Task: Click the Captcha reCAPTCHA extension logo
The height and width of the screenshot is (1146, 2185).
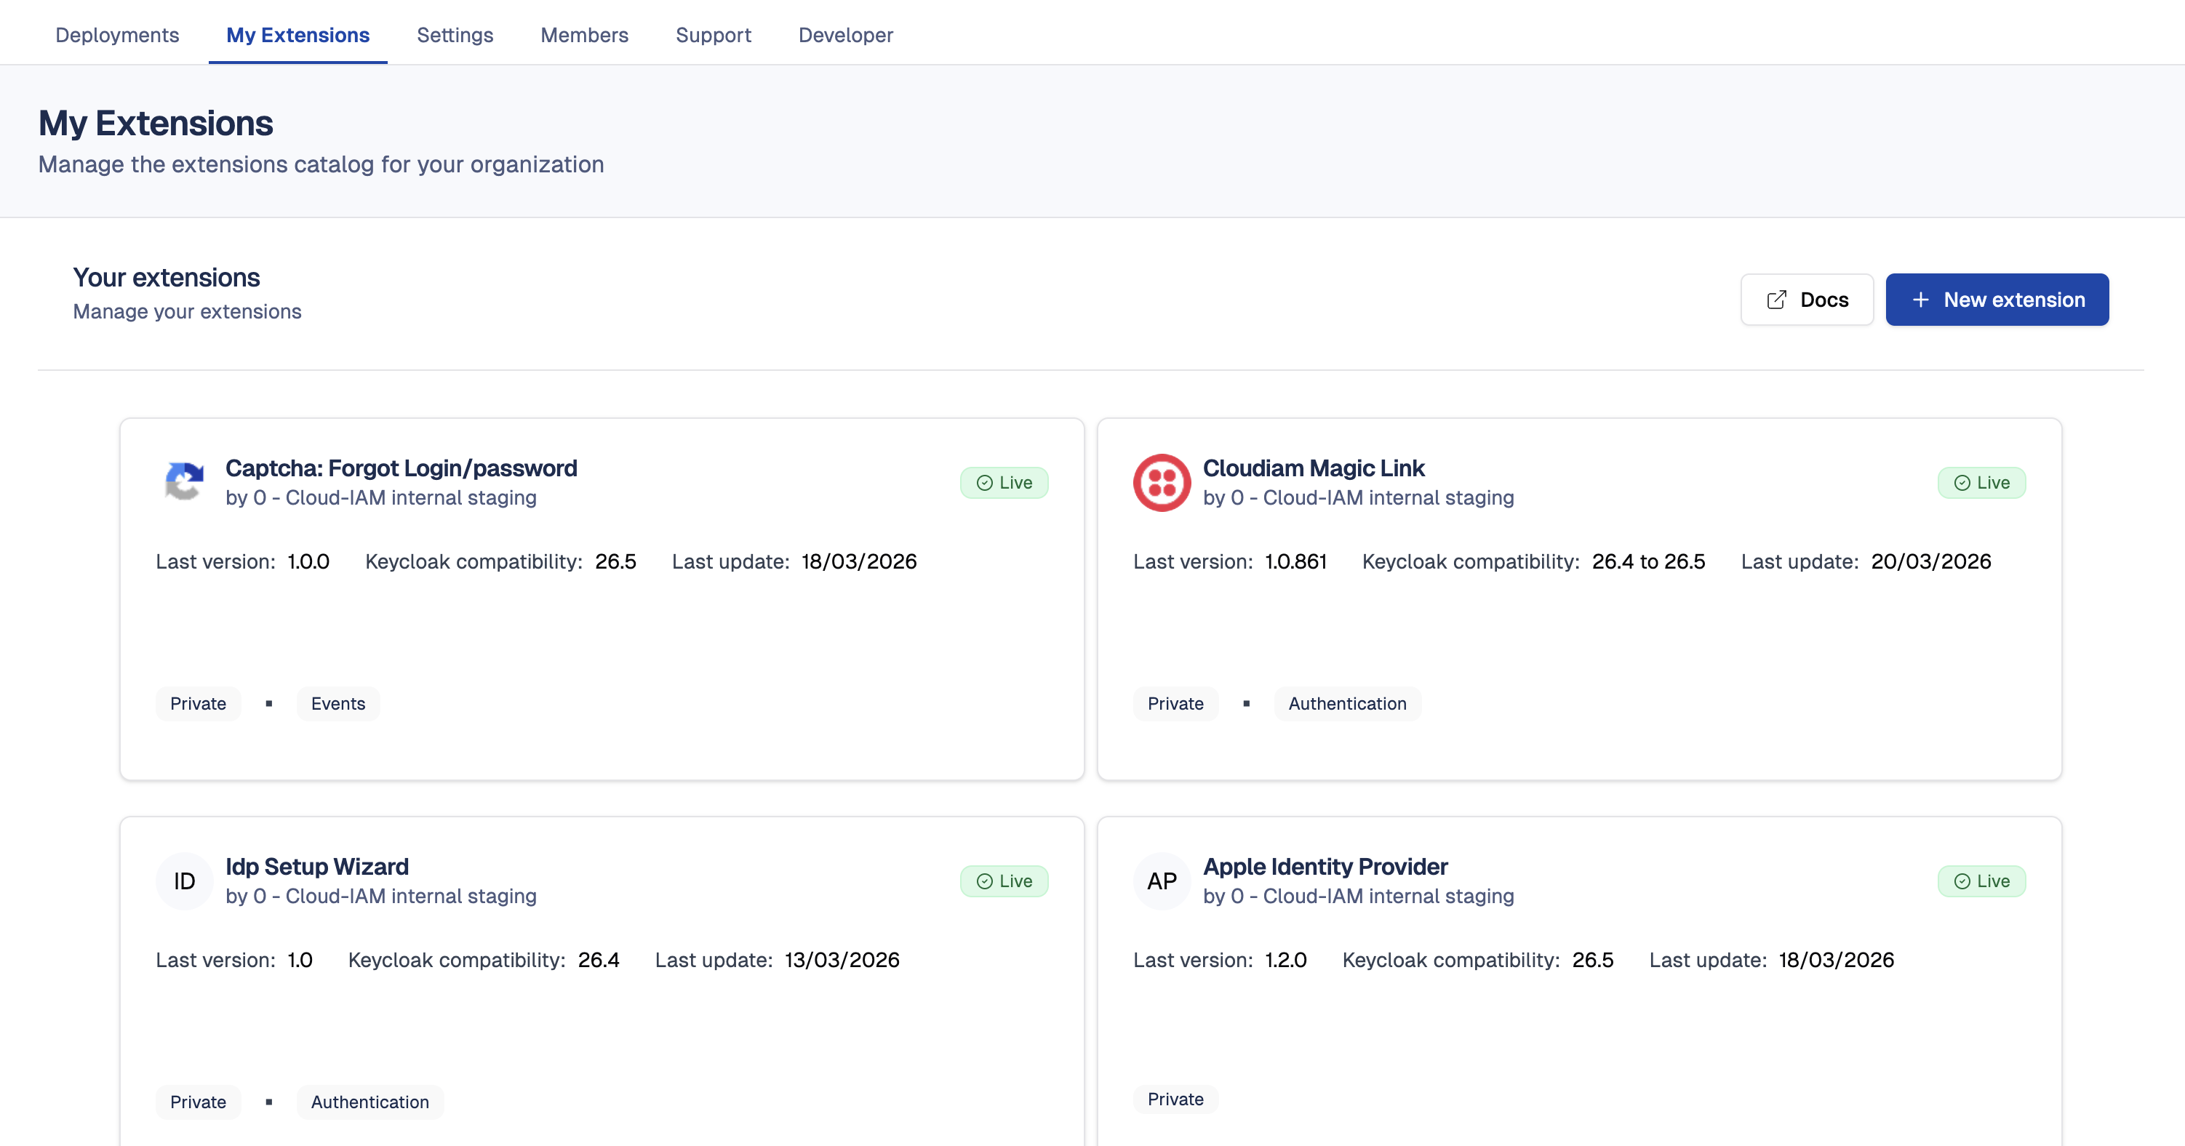Action: [184, 482]
